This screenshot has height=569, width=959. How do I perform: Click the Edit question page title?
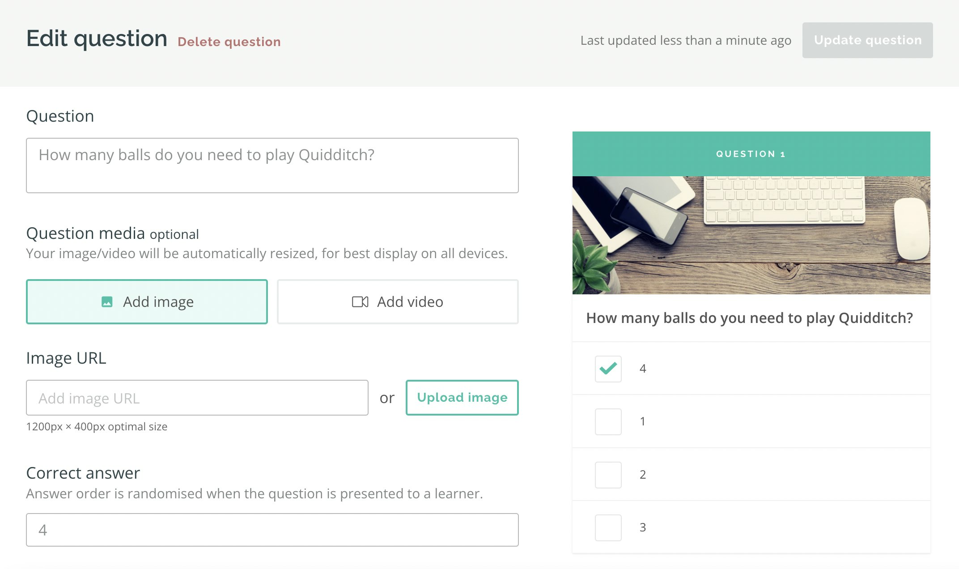[96, 38]
